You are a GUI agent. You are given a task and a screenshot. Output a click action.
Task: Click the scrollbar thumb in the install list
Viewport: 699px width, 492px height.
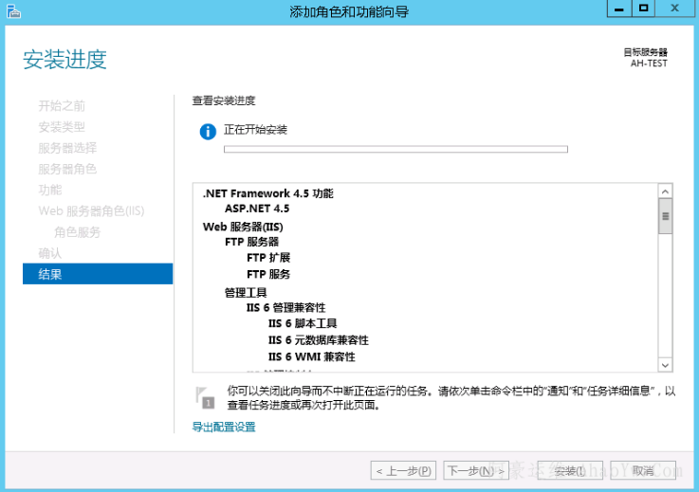665,216
